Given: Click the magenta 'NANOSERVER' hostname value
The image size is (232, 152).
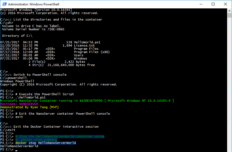Looking at the screenshot, I should [x=29, y=104].
